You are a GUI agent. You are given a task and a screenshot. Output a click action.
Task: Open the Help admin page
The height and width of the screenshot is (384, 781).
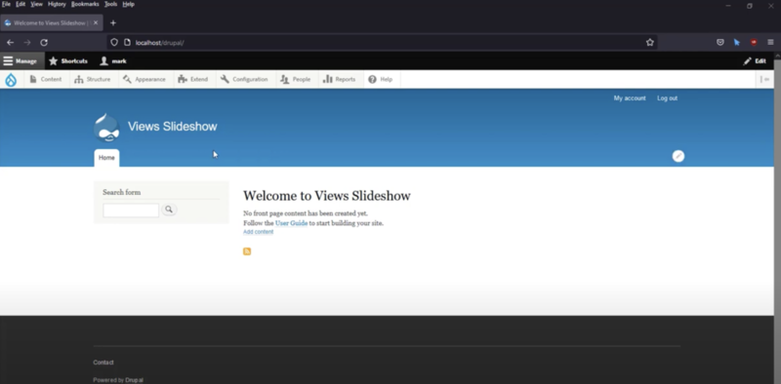pyautogui.click(x=381, y=80)
